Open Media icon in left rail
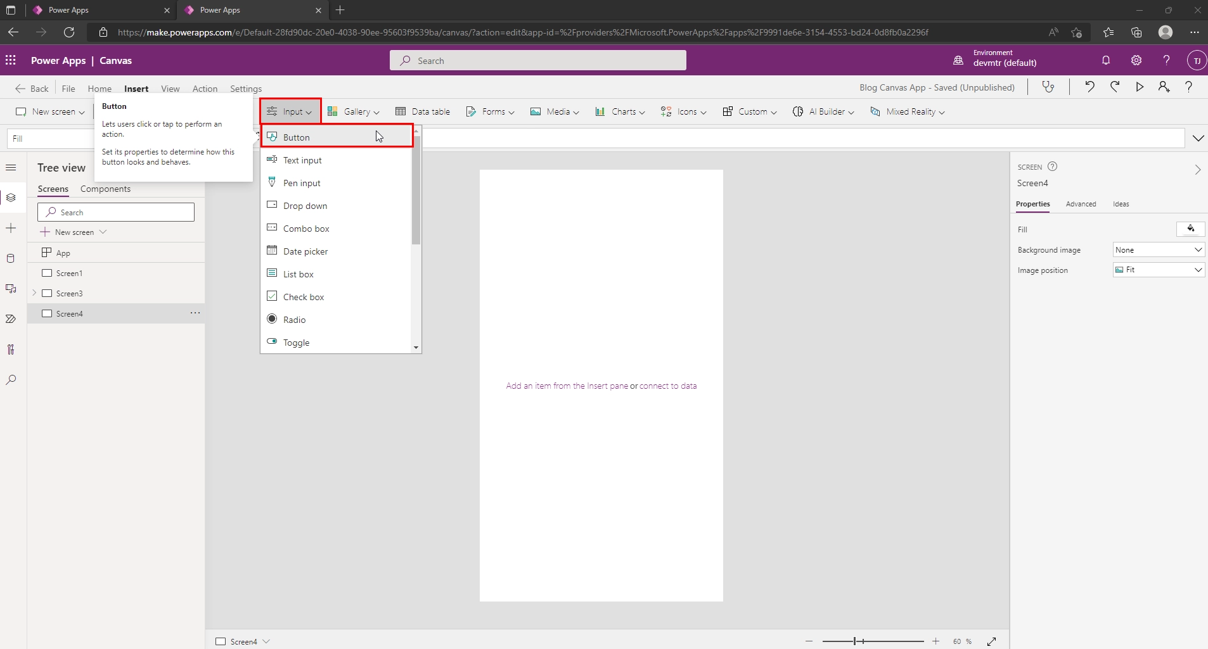The image size is (1208, 649). click(11, 289)
